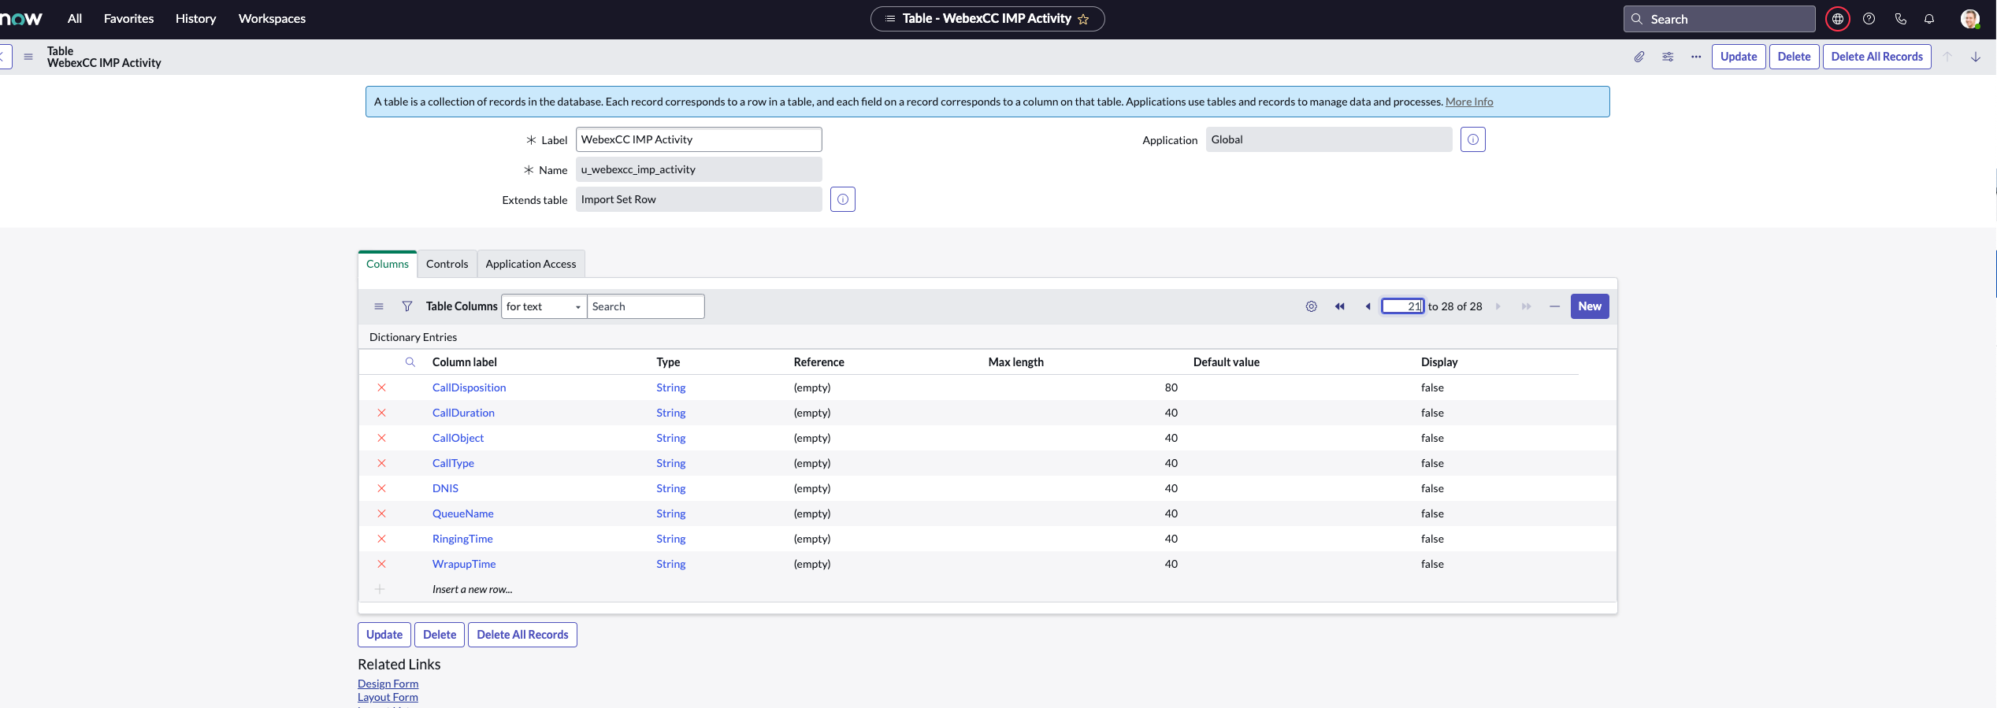This screenshot has width=1997, height=708.
Task: Delete the WrapupTime row with red X
Action: (381, 564)
